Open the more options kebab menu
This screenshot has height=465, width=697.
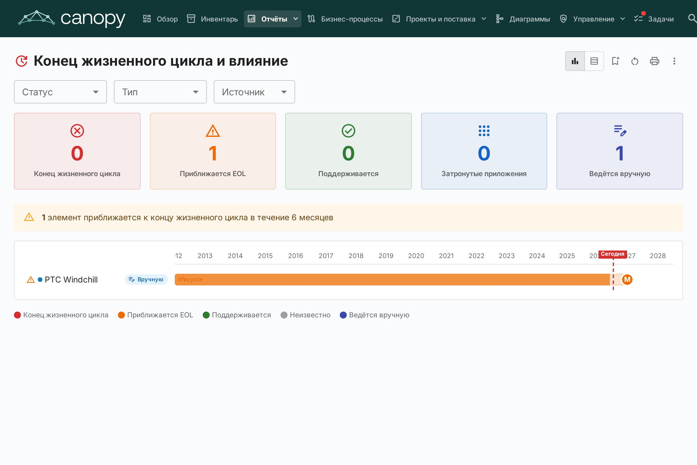pos(674,61)
